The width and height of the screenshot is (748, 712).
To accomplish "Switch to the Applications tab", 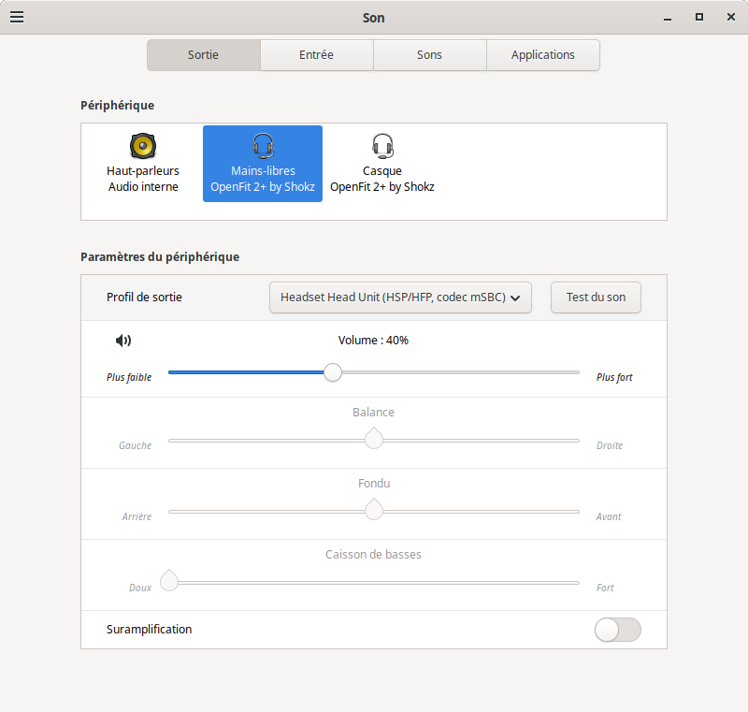I will (x=543, y=55).
